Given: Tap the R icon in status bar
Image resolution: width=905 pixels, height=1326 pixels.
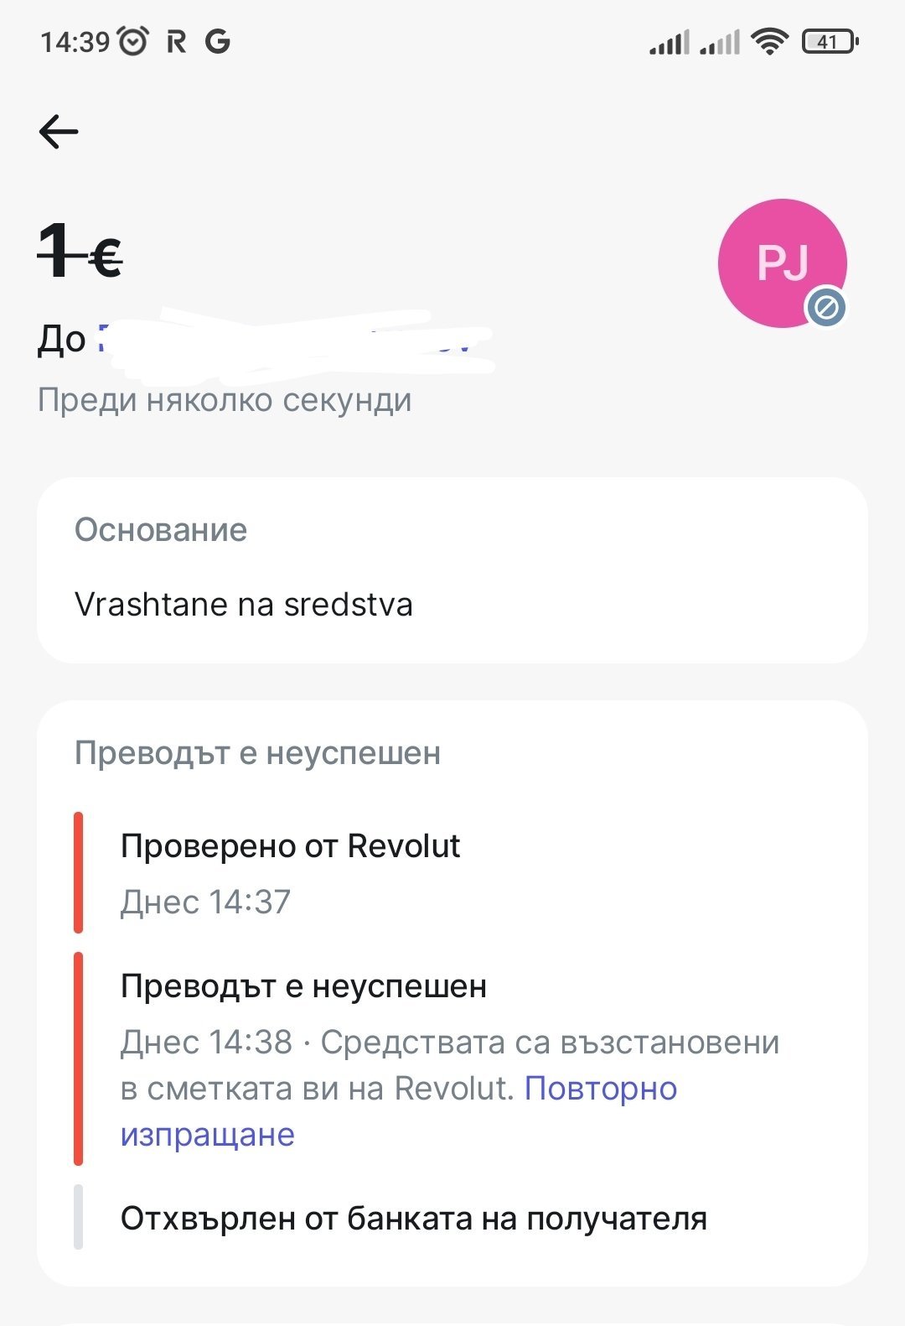Looking at the screenshot, I should [176, 41].
